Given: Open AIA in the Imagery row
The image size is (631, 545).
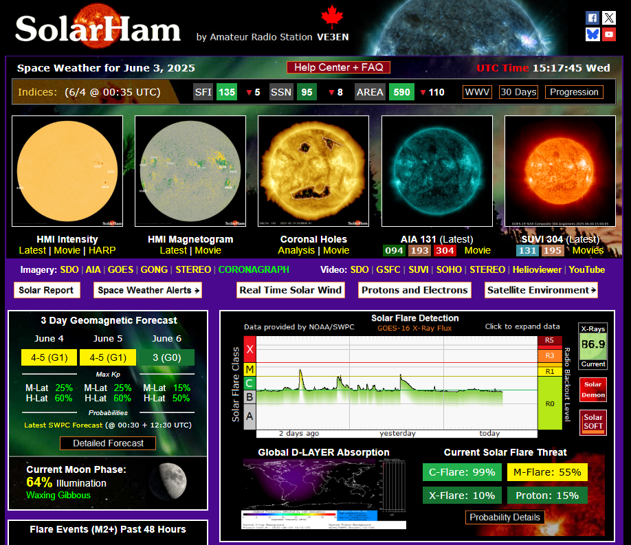Looking at the screenshot, I should tap(93, 269).
